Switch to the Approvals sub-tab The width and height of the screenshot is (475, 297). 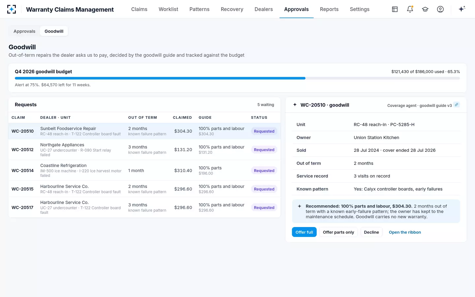[24, 31]
